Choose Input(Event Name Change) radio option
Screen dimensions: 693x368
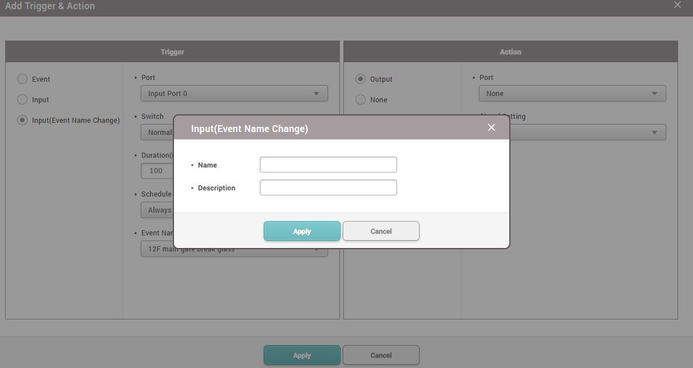coord(22,120)
